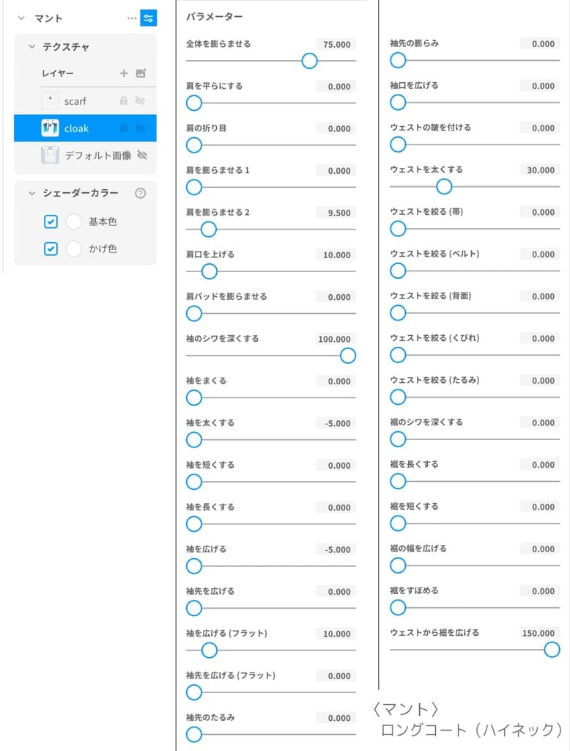
Task: Click the 袖を広げる (フラット) slider handle
Action: pyautogui.click(x=209, y=651)
